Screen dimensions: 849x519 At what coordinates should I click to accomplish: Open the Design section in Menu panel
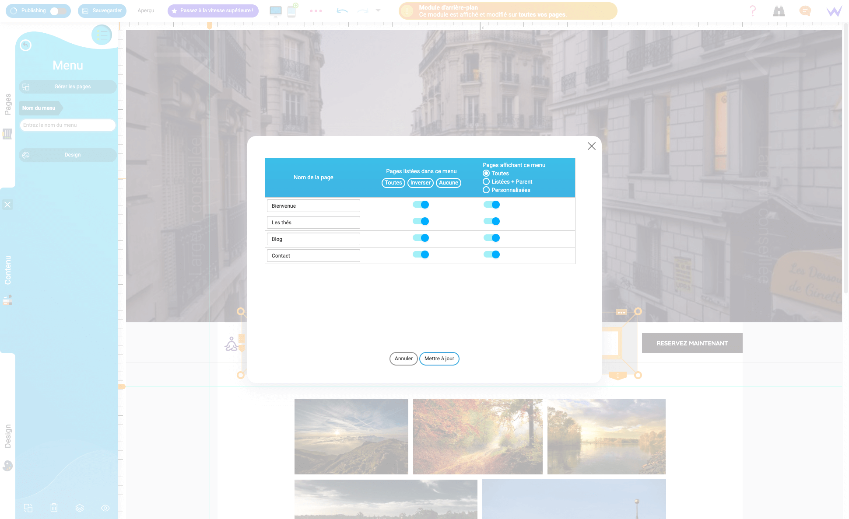click(67, 155)
